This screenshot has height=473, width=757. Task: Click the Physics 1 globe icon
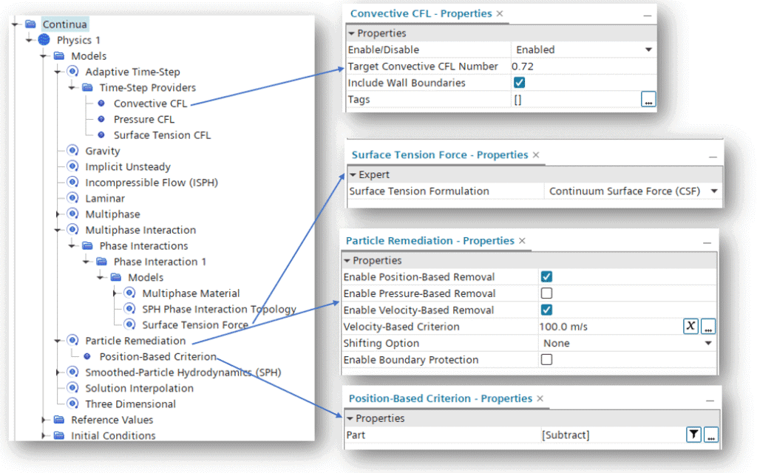44,40
